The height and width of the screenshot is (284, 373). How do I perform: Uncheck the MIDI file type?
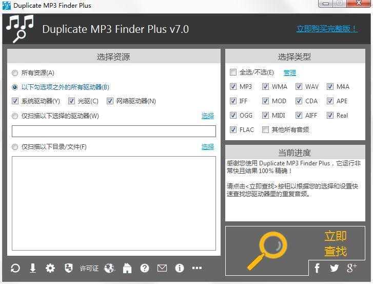point(265,116)
